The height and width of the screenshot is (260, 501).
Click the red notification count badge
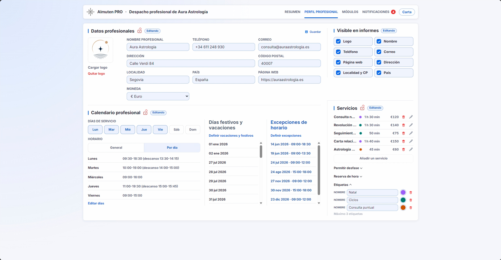click(393, 12)
